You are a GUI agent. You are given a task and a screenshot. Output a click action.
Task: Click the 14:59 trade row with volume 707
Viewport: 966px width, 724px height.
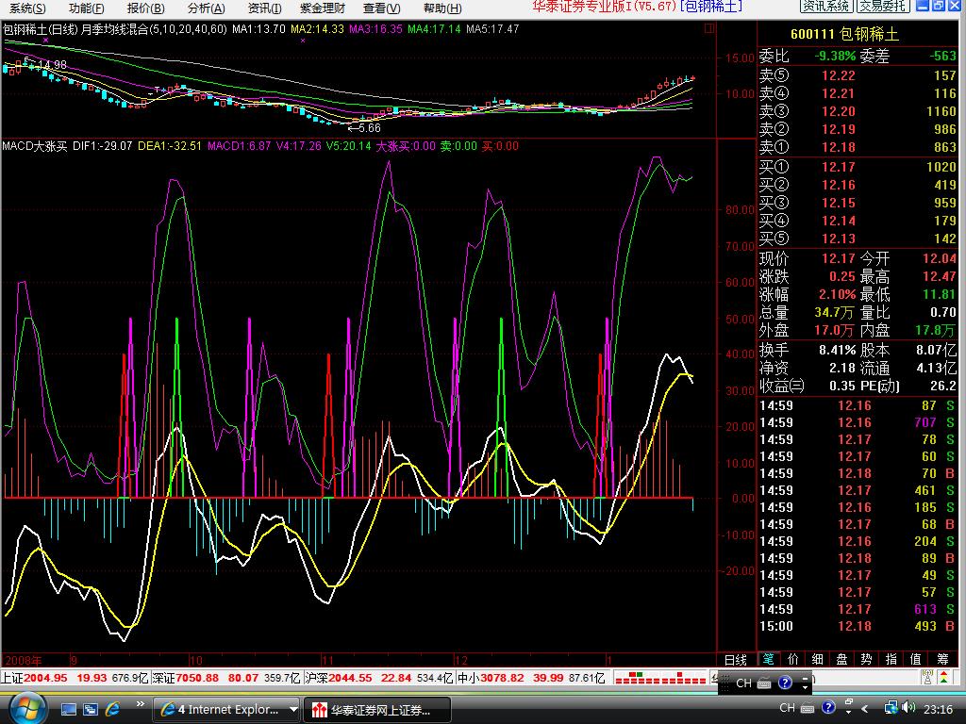tap(857, 422)
